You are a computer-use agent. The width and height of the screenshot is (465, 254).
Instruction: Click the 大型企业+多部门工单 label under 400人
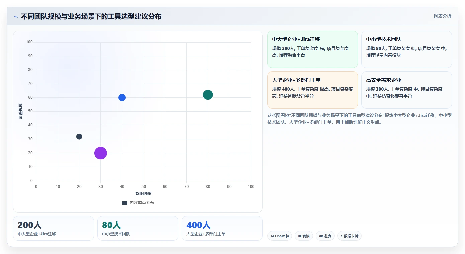coord(206,234)
